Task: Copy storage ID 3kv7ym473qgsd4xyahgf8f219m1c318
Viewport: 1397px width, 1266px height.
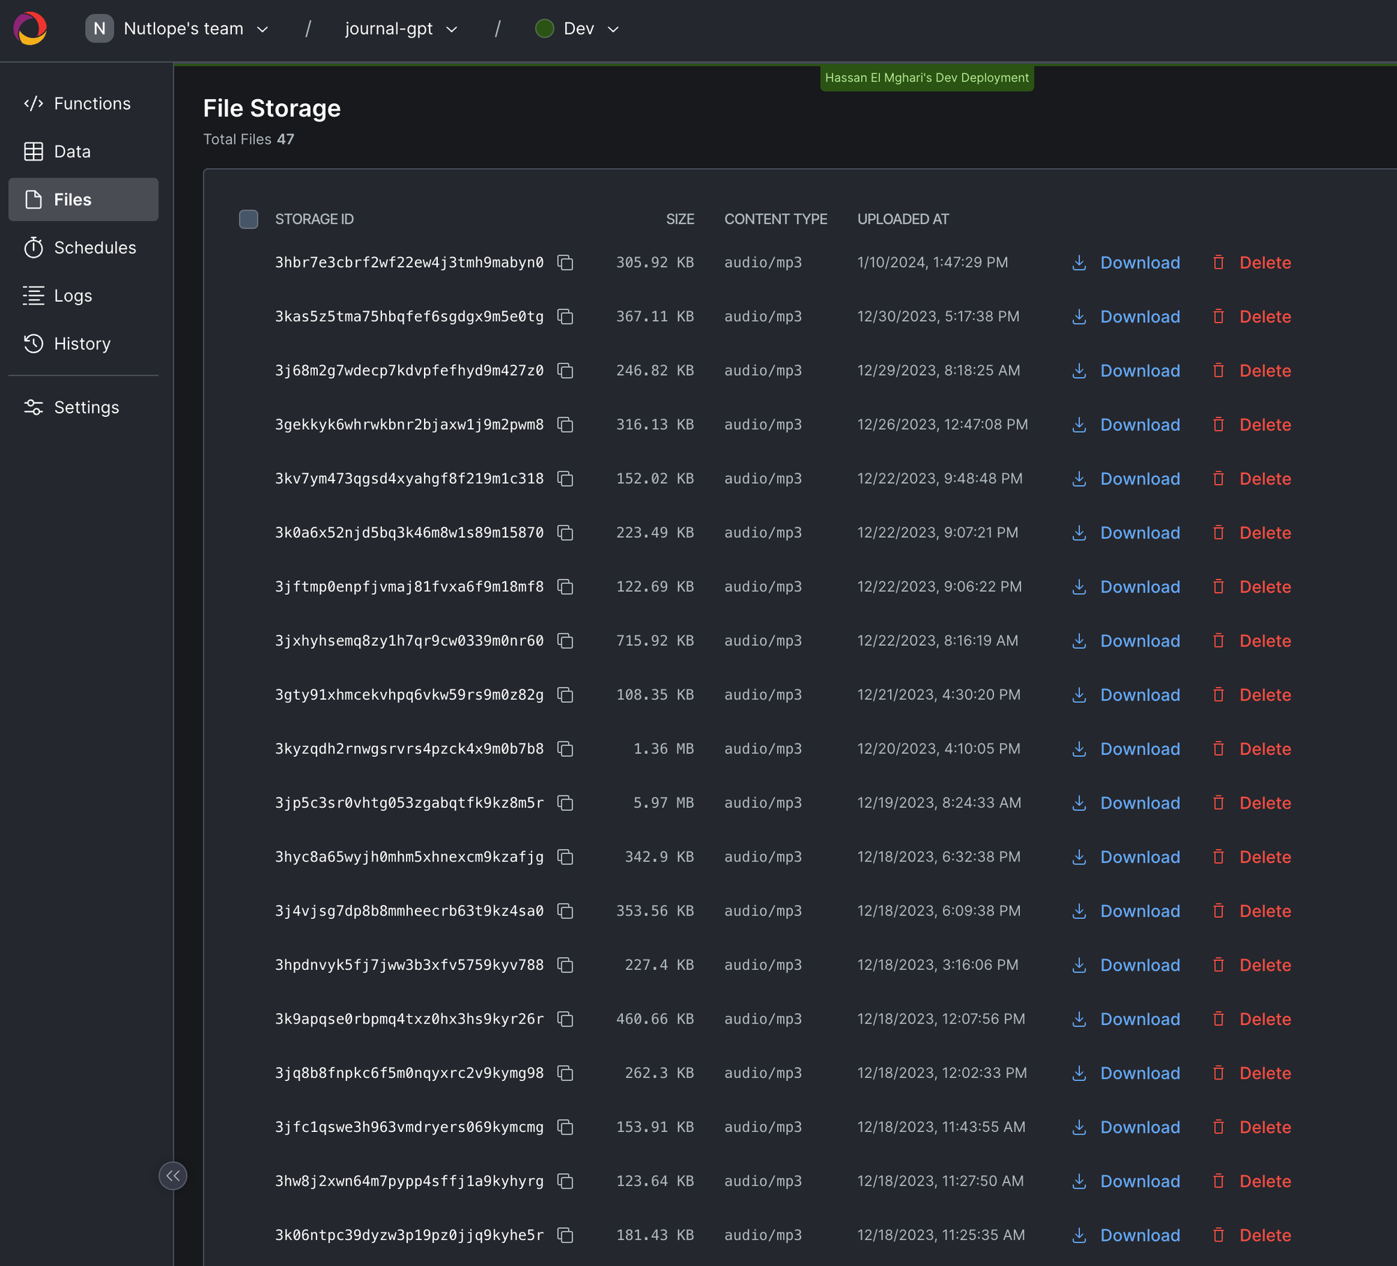Action: (x=565, y=478)
